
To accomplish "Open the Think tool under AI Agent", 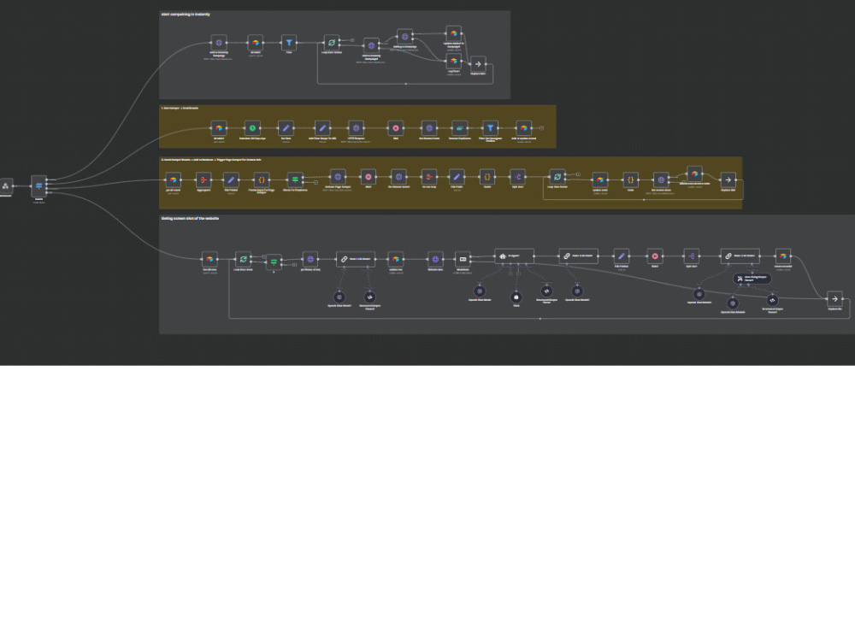I will click(x=516, y=297).
